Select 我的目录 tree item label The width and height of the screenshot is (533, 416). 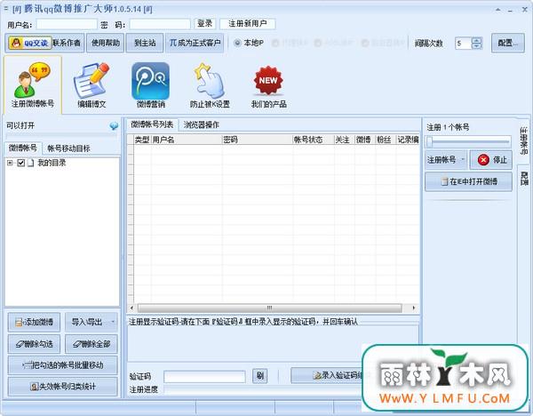(x=52, y=163)
